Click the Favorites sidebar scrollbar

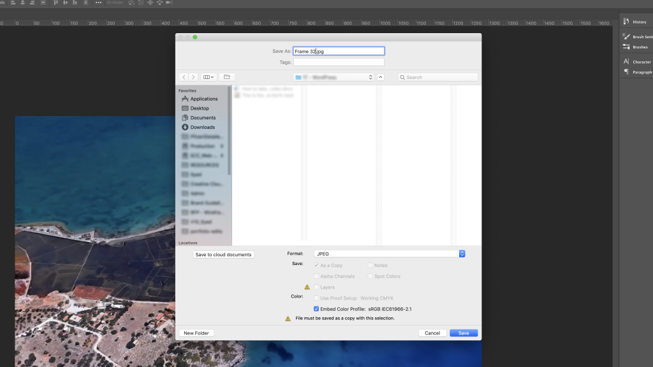pos(230,131)
